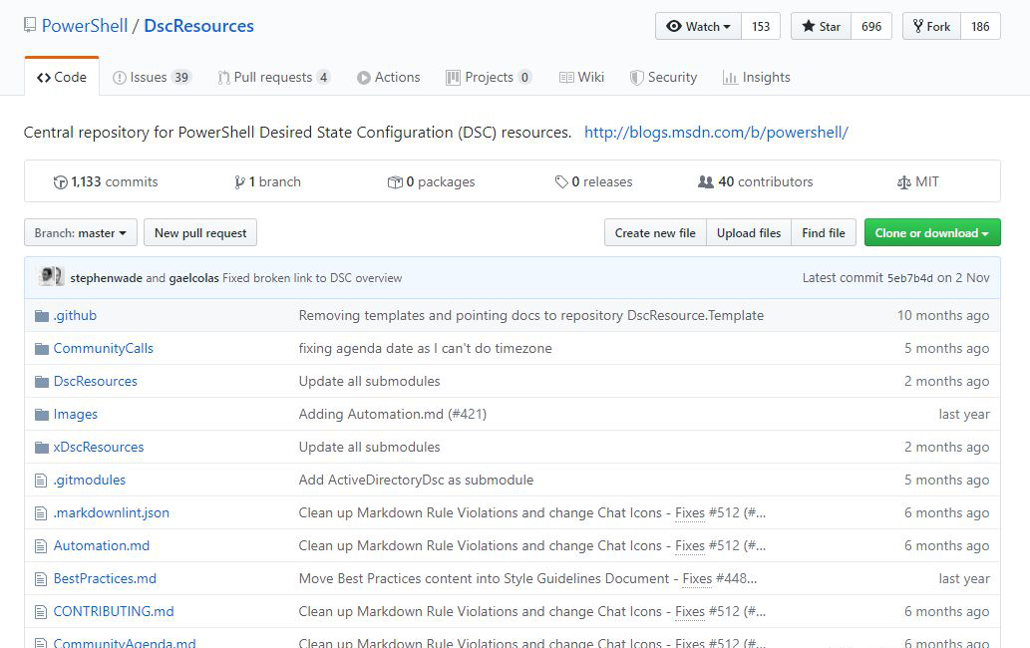Open the .markdownlint.json file
Image resolution: width=1030 pixels, height=648 pixels.
111,512
